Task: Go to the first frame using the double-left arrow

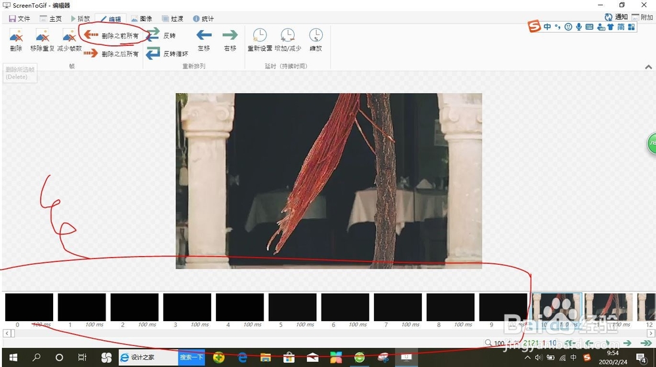Action: pyautogui.click(x=570, y=343)
